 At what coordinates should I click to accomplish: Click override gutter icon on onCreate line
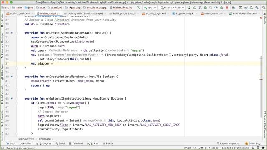coord(12,33)
